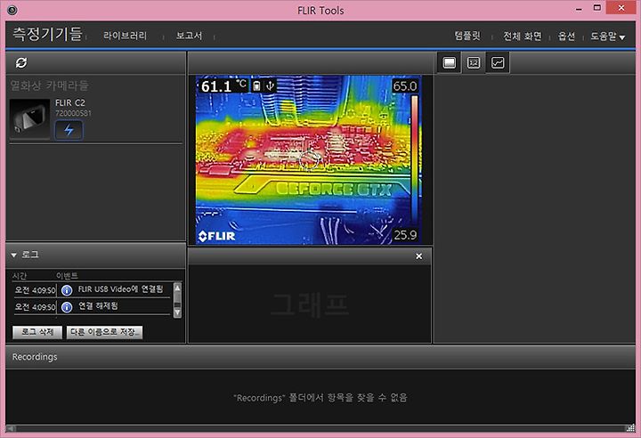The image size is (641, 438).
Task: Open the 보고서 tab
Action: 189,36
